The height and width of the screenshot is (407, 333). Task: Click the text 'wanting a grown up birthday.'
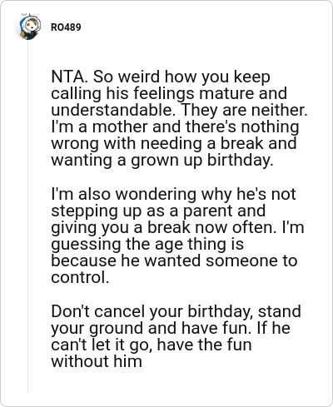(x=162, y=161)
